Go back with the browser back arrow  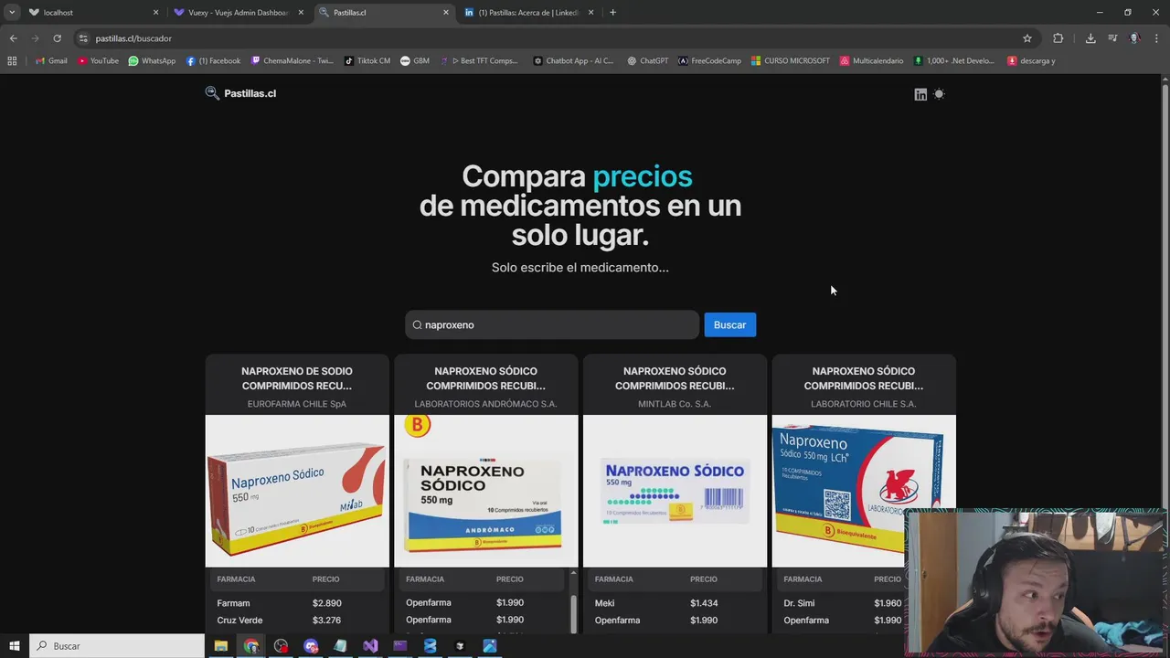(13, 38)
